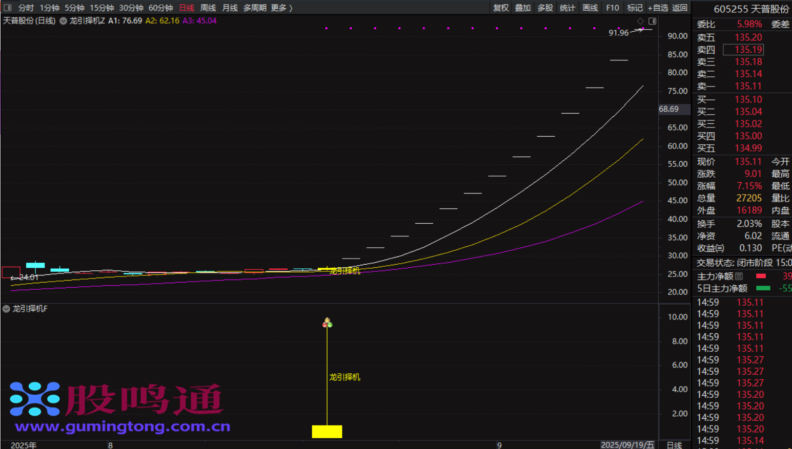Click the 龙引择机 signal marker icon
The image size is (792, 449).
point(327,323)
